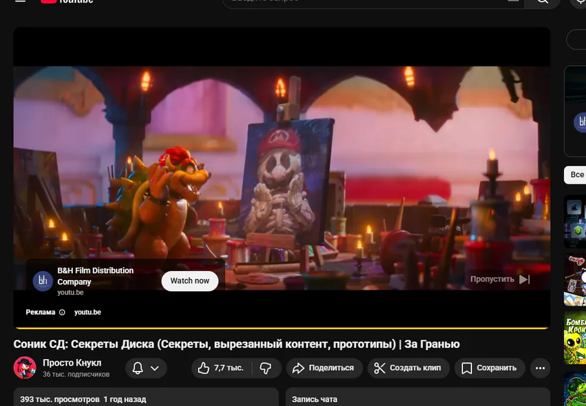Screen dimensions: 586x406
Task: Skip the ad with Пропустить
Action: click(x=500, y=279)
